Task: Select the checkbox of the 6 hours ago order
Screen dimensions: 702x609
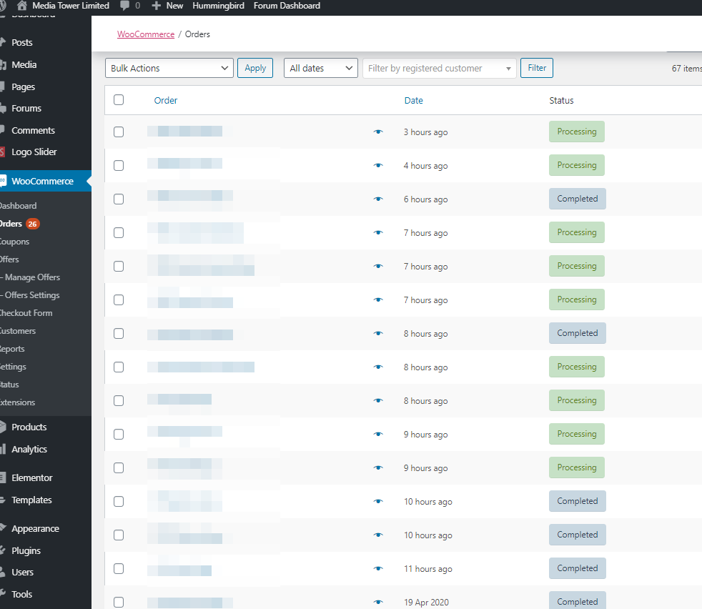Action: pyautogui.click(x=119, y=199)
